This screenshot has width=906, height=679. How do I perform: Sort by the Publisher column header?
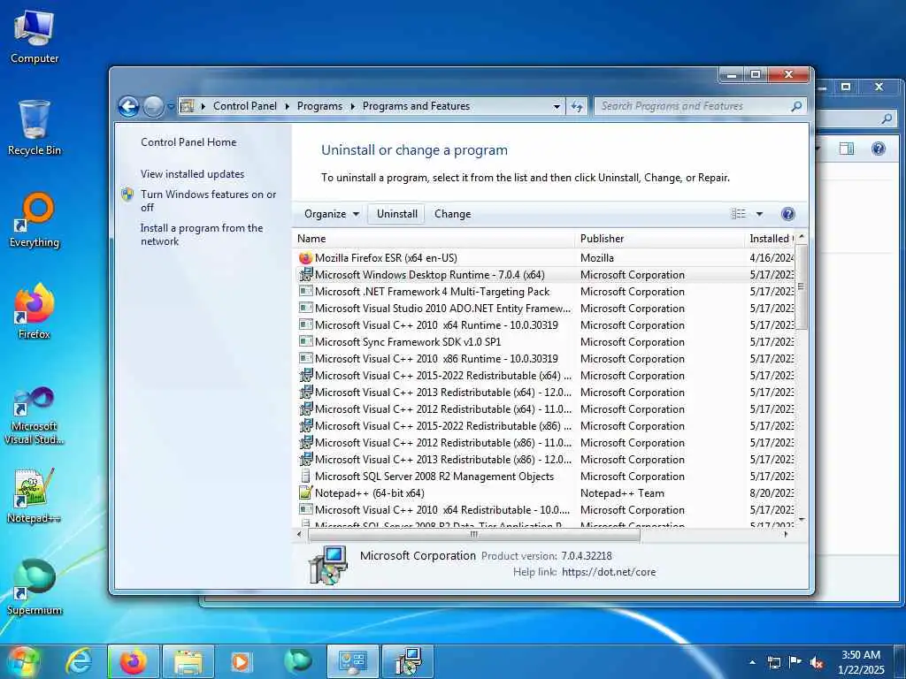point(660,239)
